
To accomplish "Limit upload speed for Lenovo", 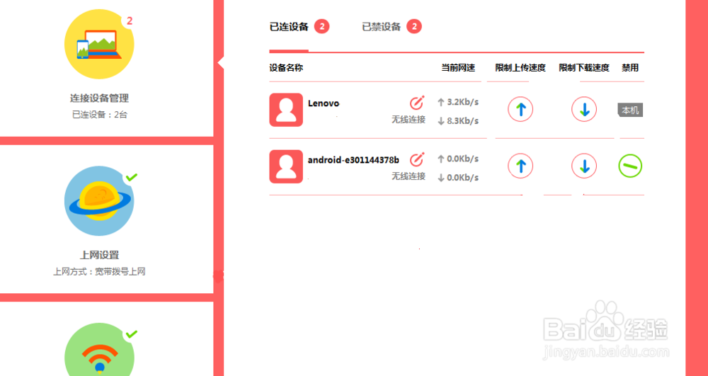I will [520, 109].
